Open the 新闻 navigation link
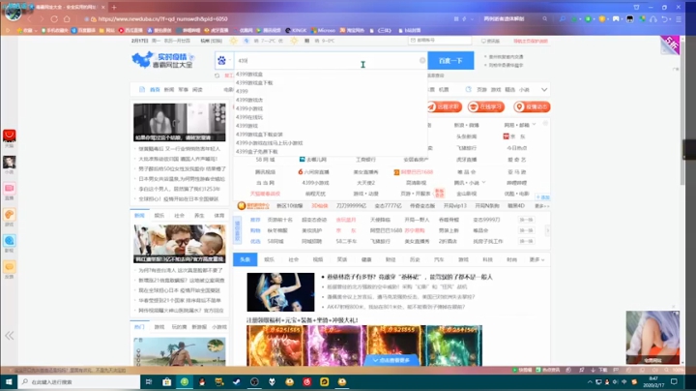This screenshot has height=391, width=696. pos(169,90)
